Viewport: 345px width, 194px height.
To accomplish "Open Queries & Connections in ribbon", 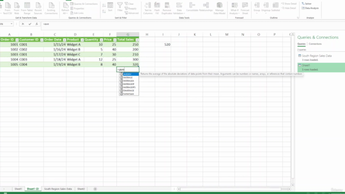I will (84, 4).
